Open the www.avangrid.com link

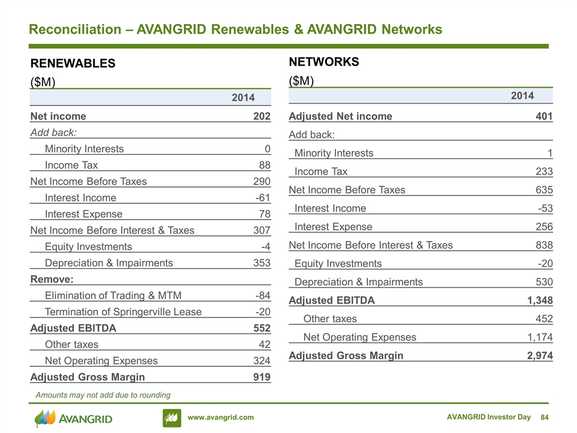221,417
